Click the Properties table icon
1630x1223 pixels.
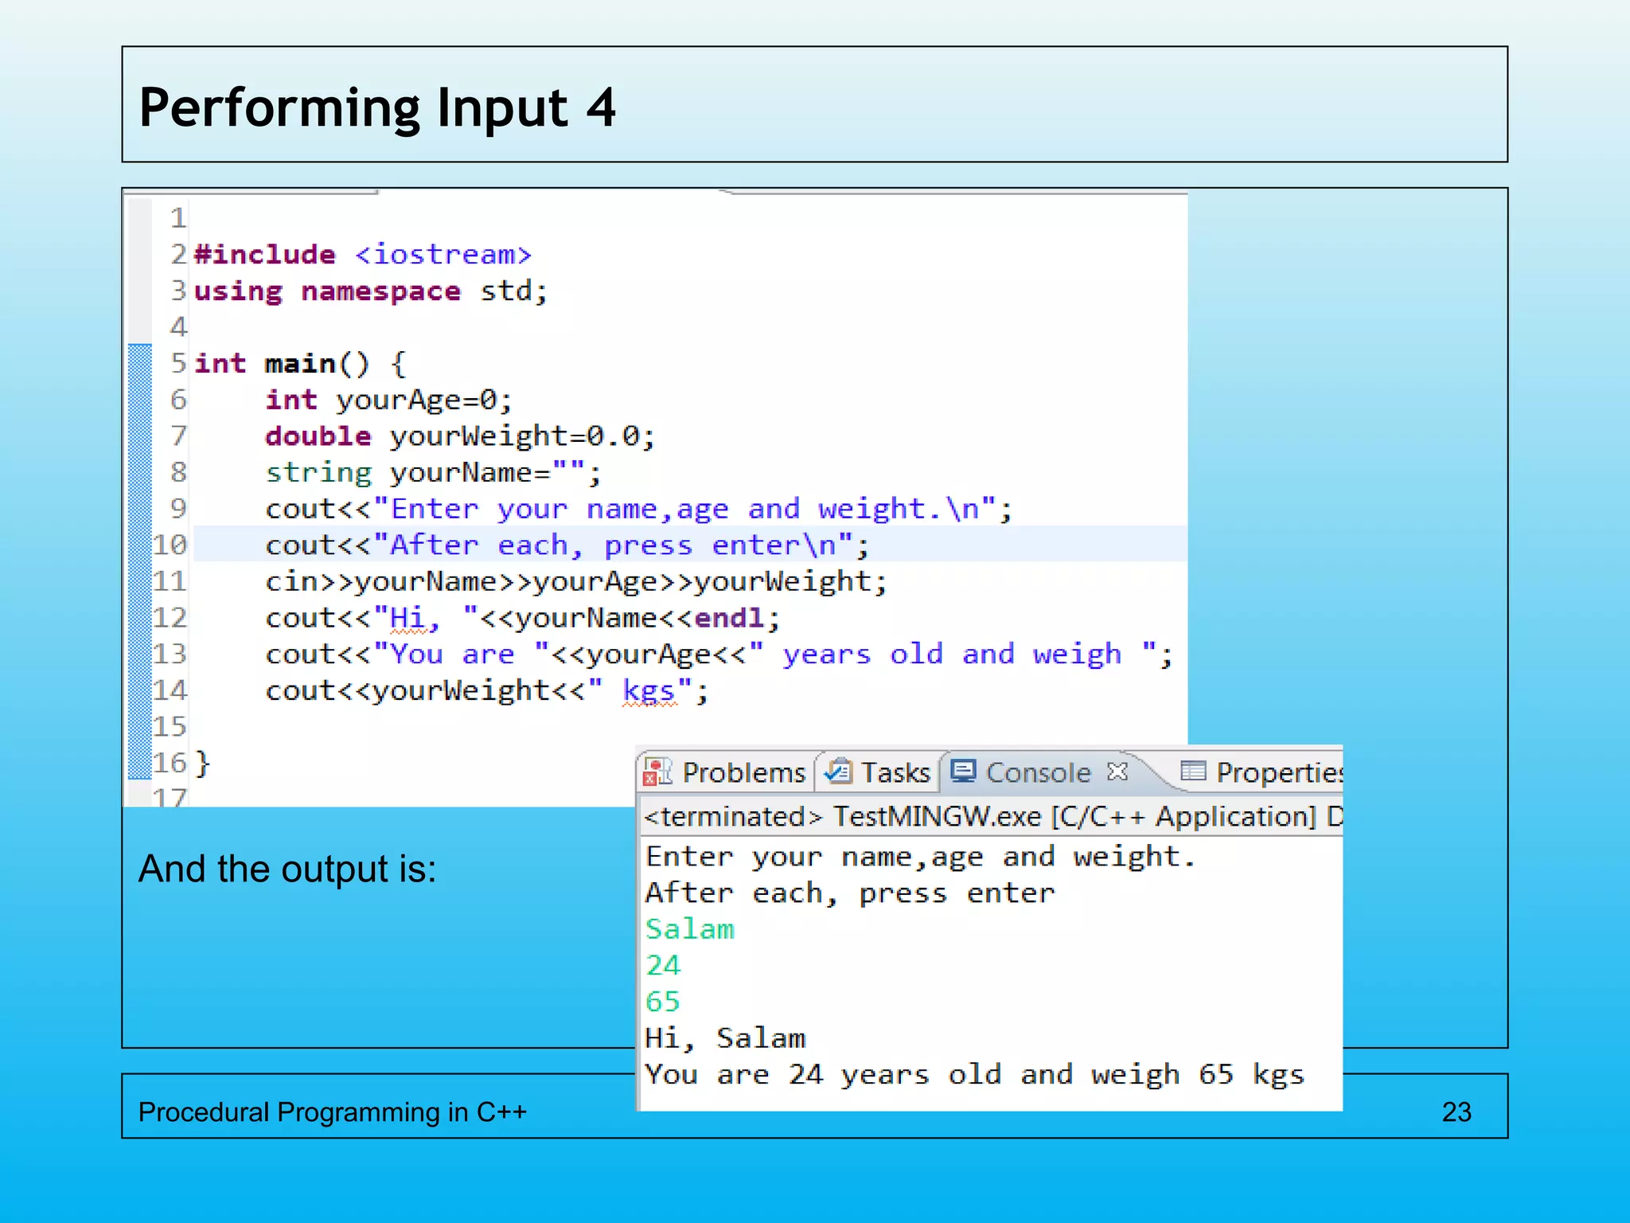pos(1193,771)
